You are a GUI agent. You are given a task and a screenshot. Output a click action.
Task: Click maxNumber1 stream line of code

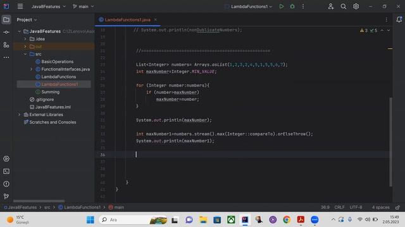[x=224, y=134]
